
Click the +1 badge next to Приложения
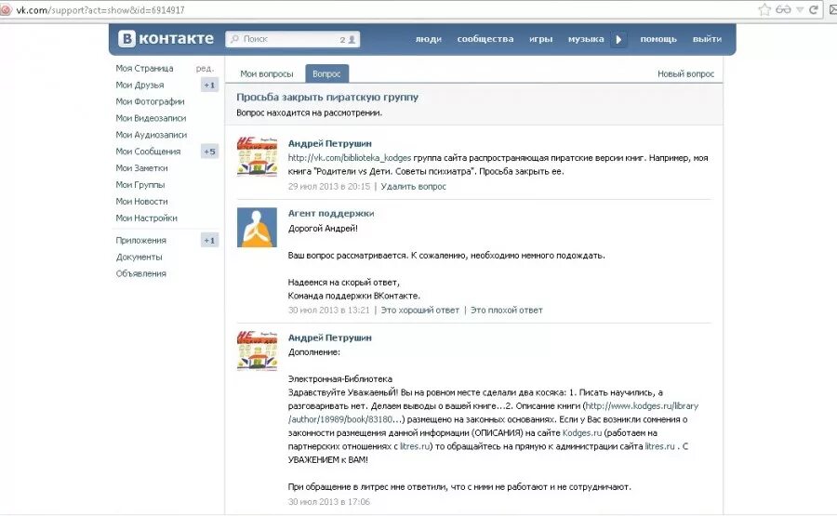[209, 240]
